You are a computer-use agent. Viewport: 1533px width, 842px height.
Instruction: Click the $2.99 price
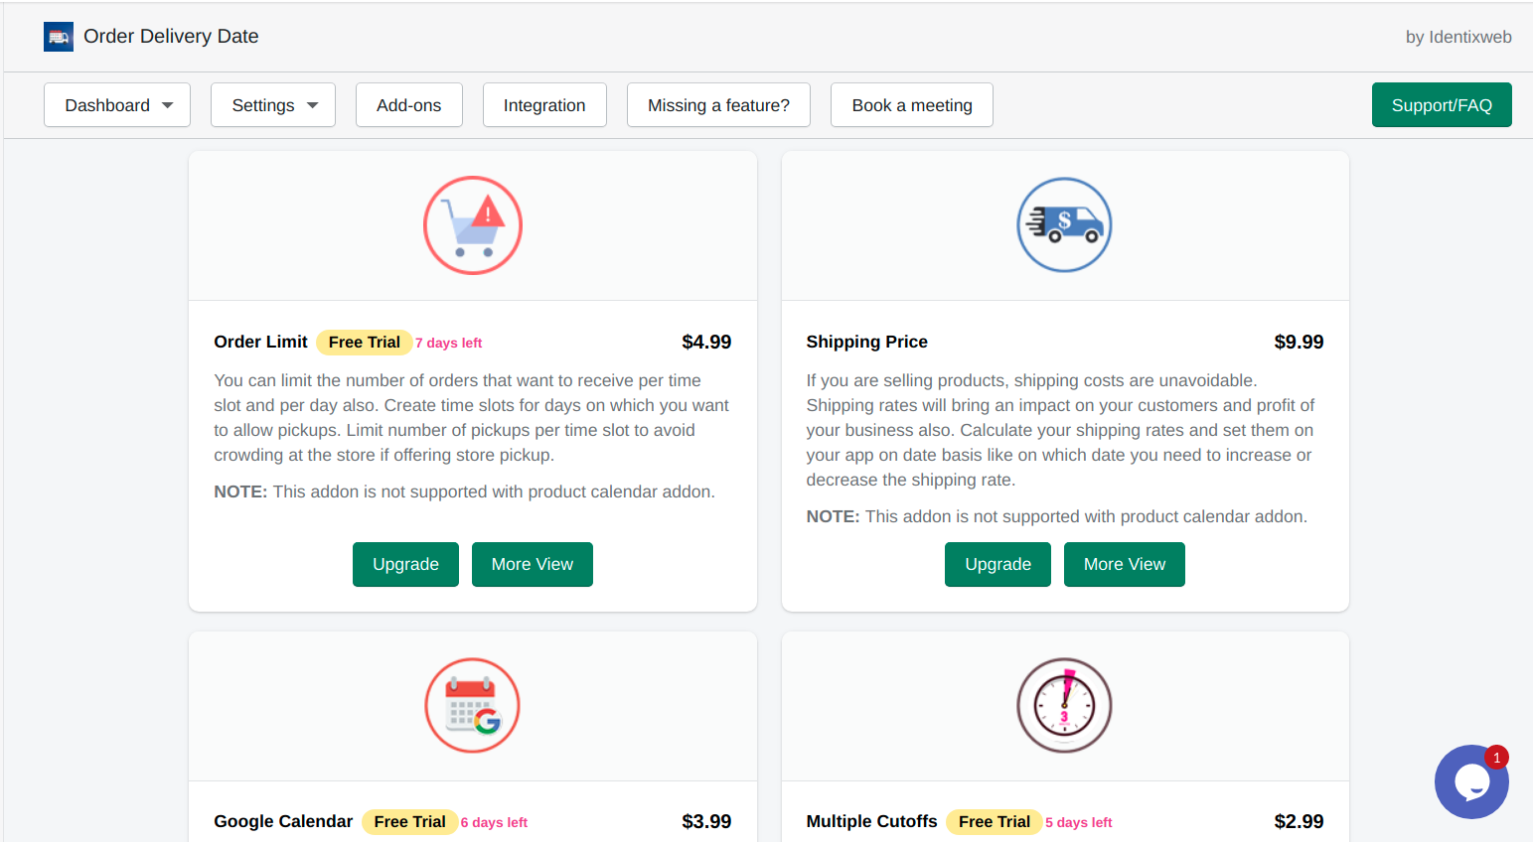click(1299, 821)
